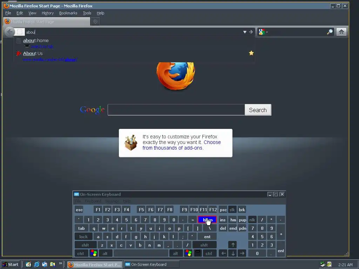The image size is (359, 269).
Task: Click the right arrow key
Action: coord(242,254)
